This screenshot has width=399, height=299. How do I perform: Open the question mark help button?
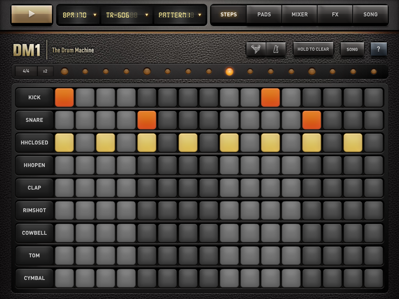click(378, 49)
